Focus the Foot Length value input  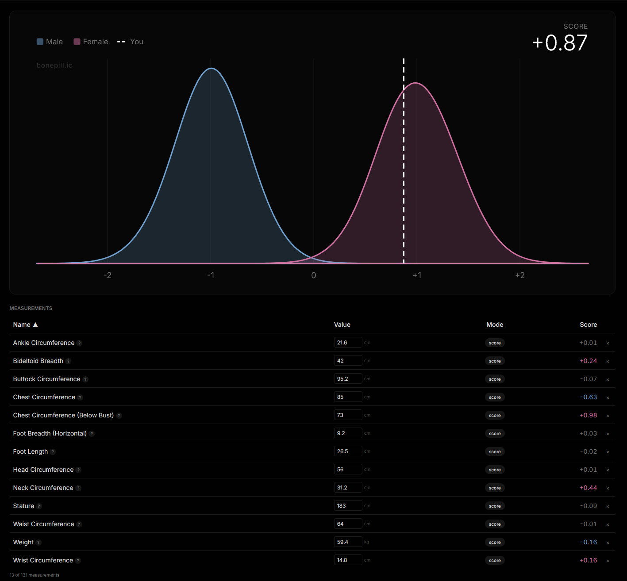pos(348,451)
